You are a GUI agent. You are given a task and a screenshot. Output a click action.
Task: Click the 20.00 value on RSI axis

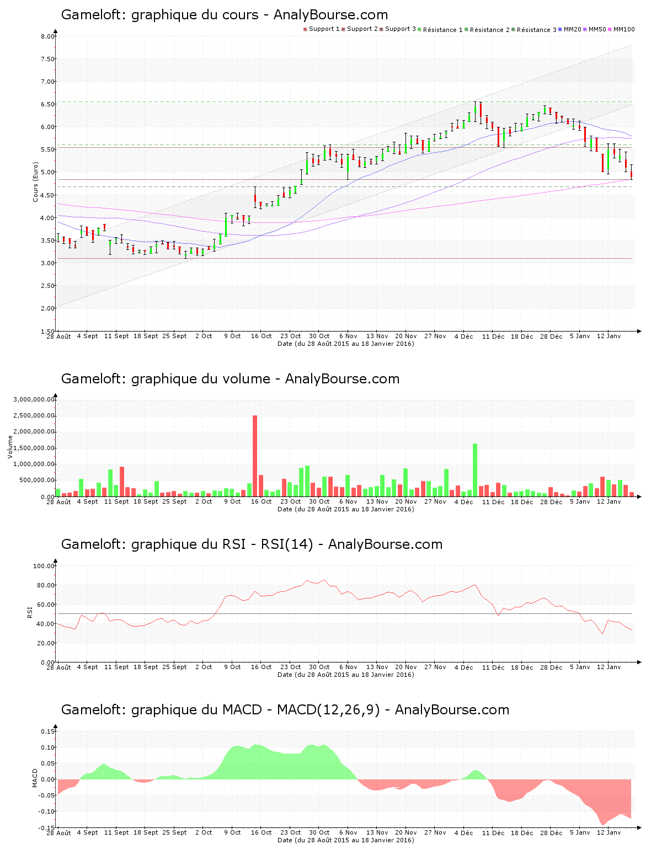point(46,643)
